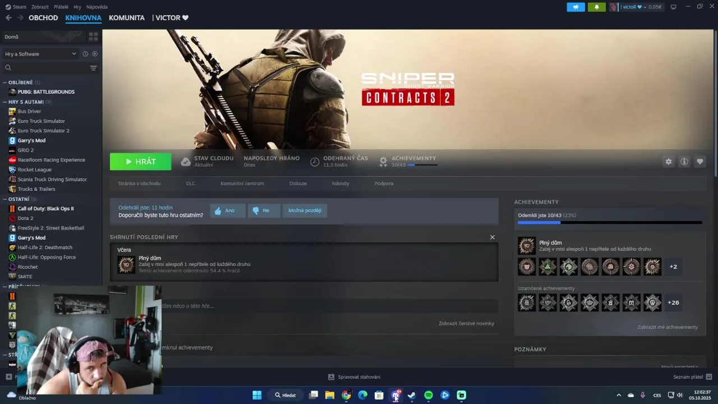Viewport: 718px width, 404px height.
Task: Open notifications bell icon
Action: (596, 7)
